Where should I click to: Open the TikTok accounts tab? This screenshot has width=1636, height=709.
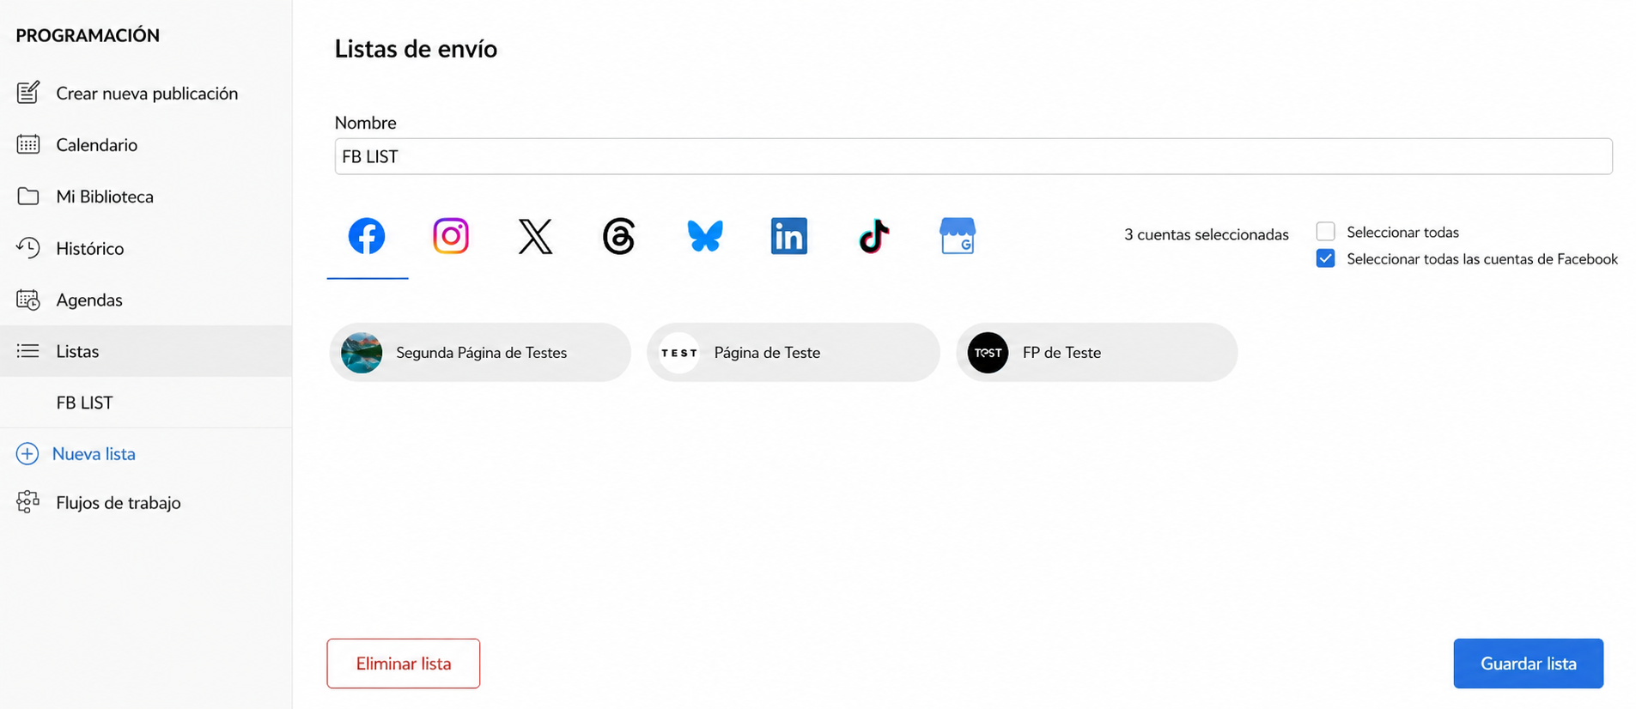pos(873,236)
